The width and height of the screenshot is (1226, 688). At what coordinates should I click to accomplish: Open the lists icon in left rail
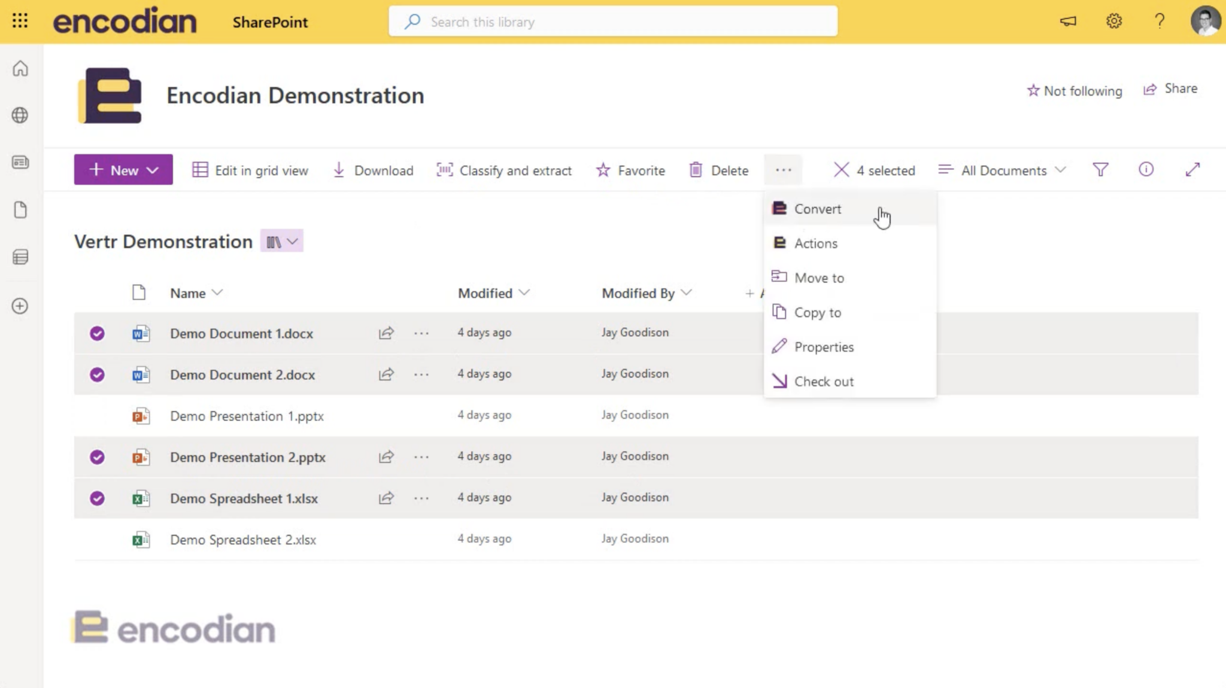pos(20,257)
